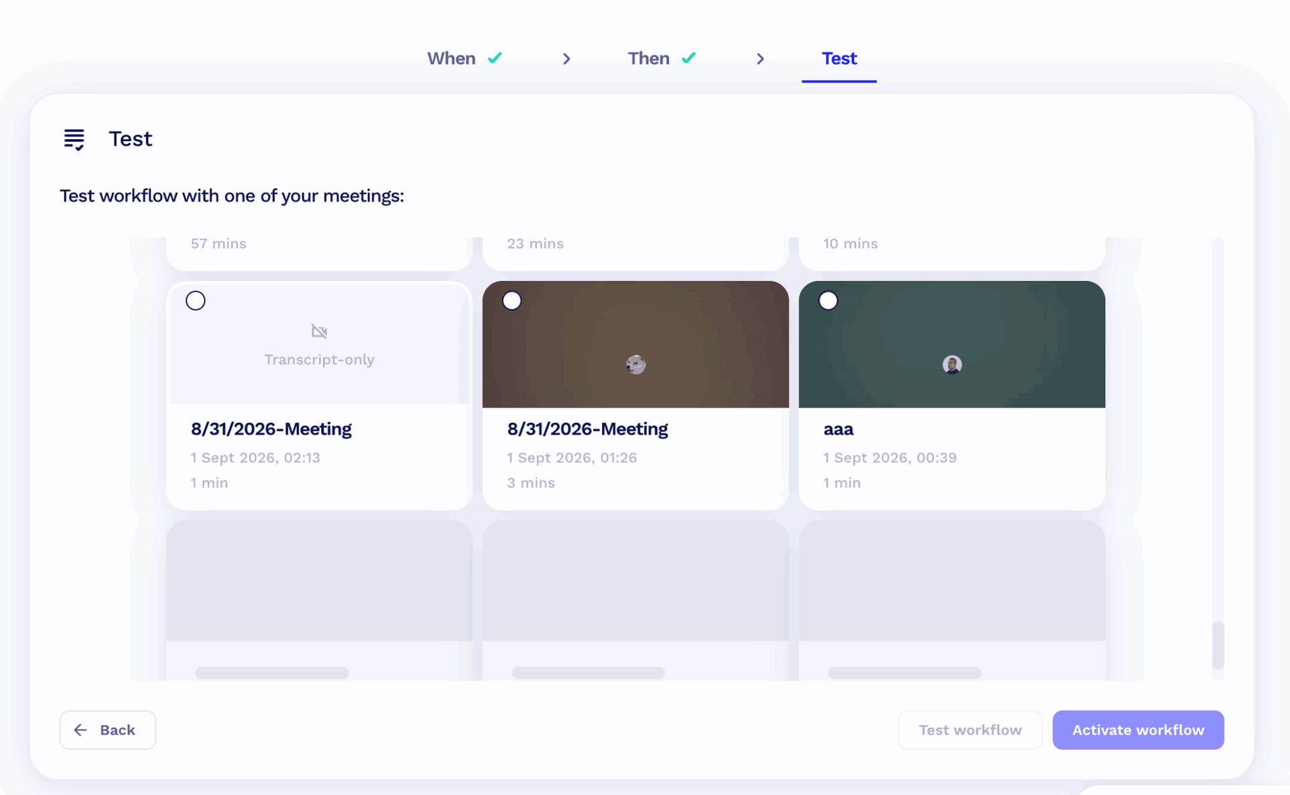This screenshot has width=1290, height=795.
Task: Click the meeting list scrollbar thumb
Action: 1218,645
